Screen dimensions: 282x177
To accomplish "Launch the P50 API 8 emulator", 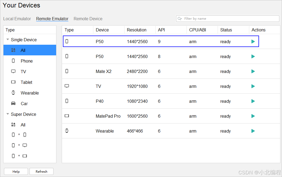I will pos(253,56).
